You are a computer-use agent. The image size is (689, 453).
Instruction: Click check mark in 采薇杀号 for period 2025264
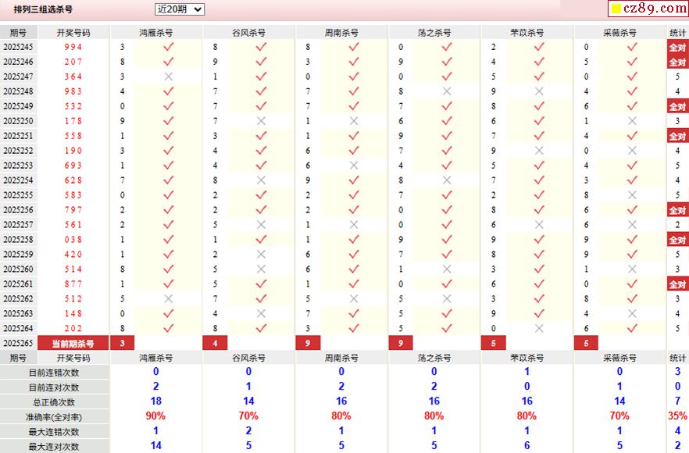(632, 328)
